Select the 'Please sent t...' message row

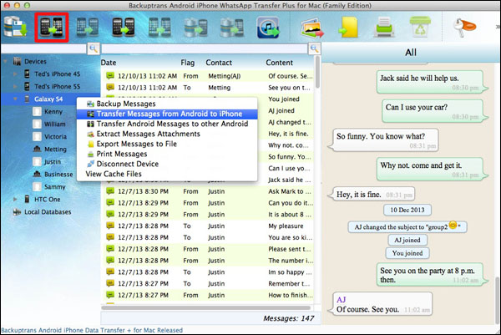coord(208,249)
